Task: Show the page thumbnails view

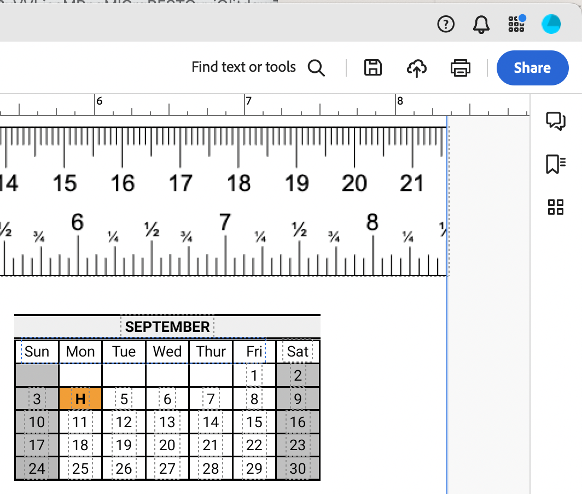Action: [x=556, y=207]
